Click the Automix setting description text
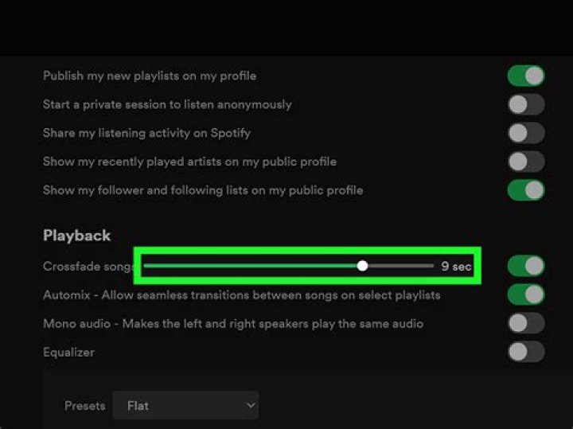Viewport: 573px width, 429px height. (x=241, y=295)
